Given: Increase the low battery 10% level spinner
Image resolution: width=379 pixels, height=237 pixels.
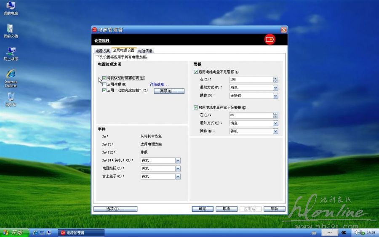Looking at the screenshot, I should click(275, 78).
